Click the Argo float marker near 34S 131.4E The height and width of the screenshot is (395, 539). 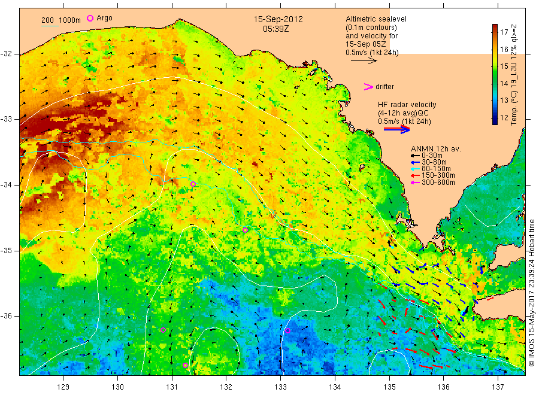tap(193, 184)
